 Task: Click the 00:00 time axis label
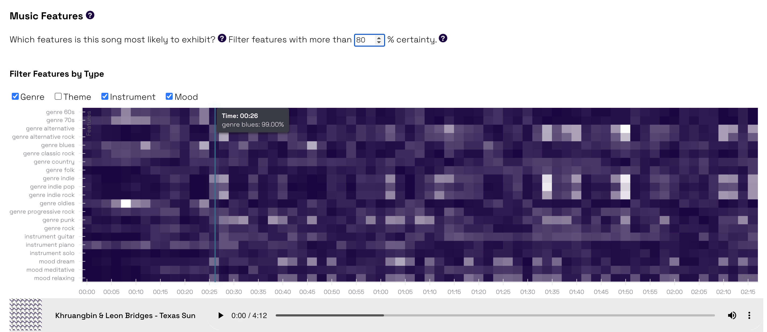tap(87, 292)
